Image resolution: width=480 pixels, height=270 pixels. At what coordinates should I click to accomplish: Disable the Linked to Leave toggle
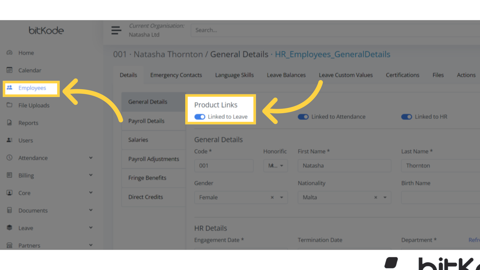[199, 117]
